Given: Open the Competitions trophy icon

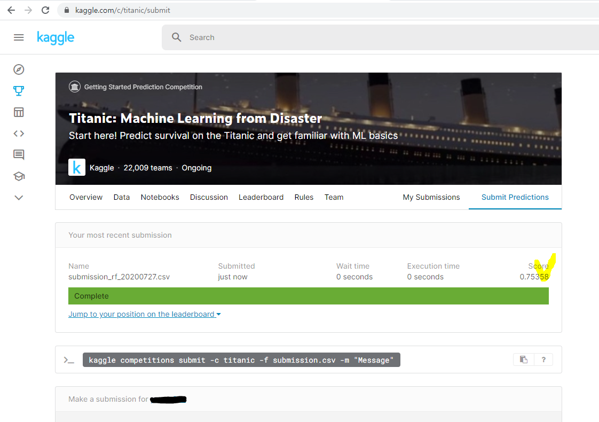Looking at the screenshot, I should 19,91.
